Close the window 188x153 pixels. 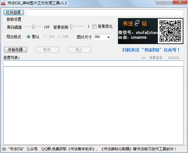[180, 2]
